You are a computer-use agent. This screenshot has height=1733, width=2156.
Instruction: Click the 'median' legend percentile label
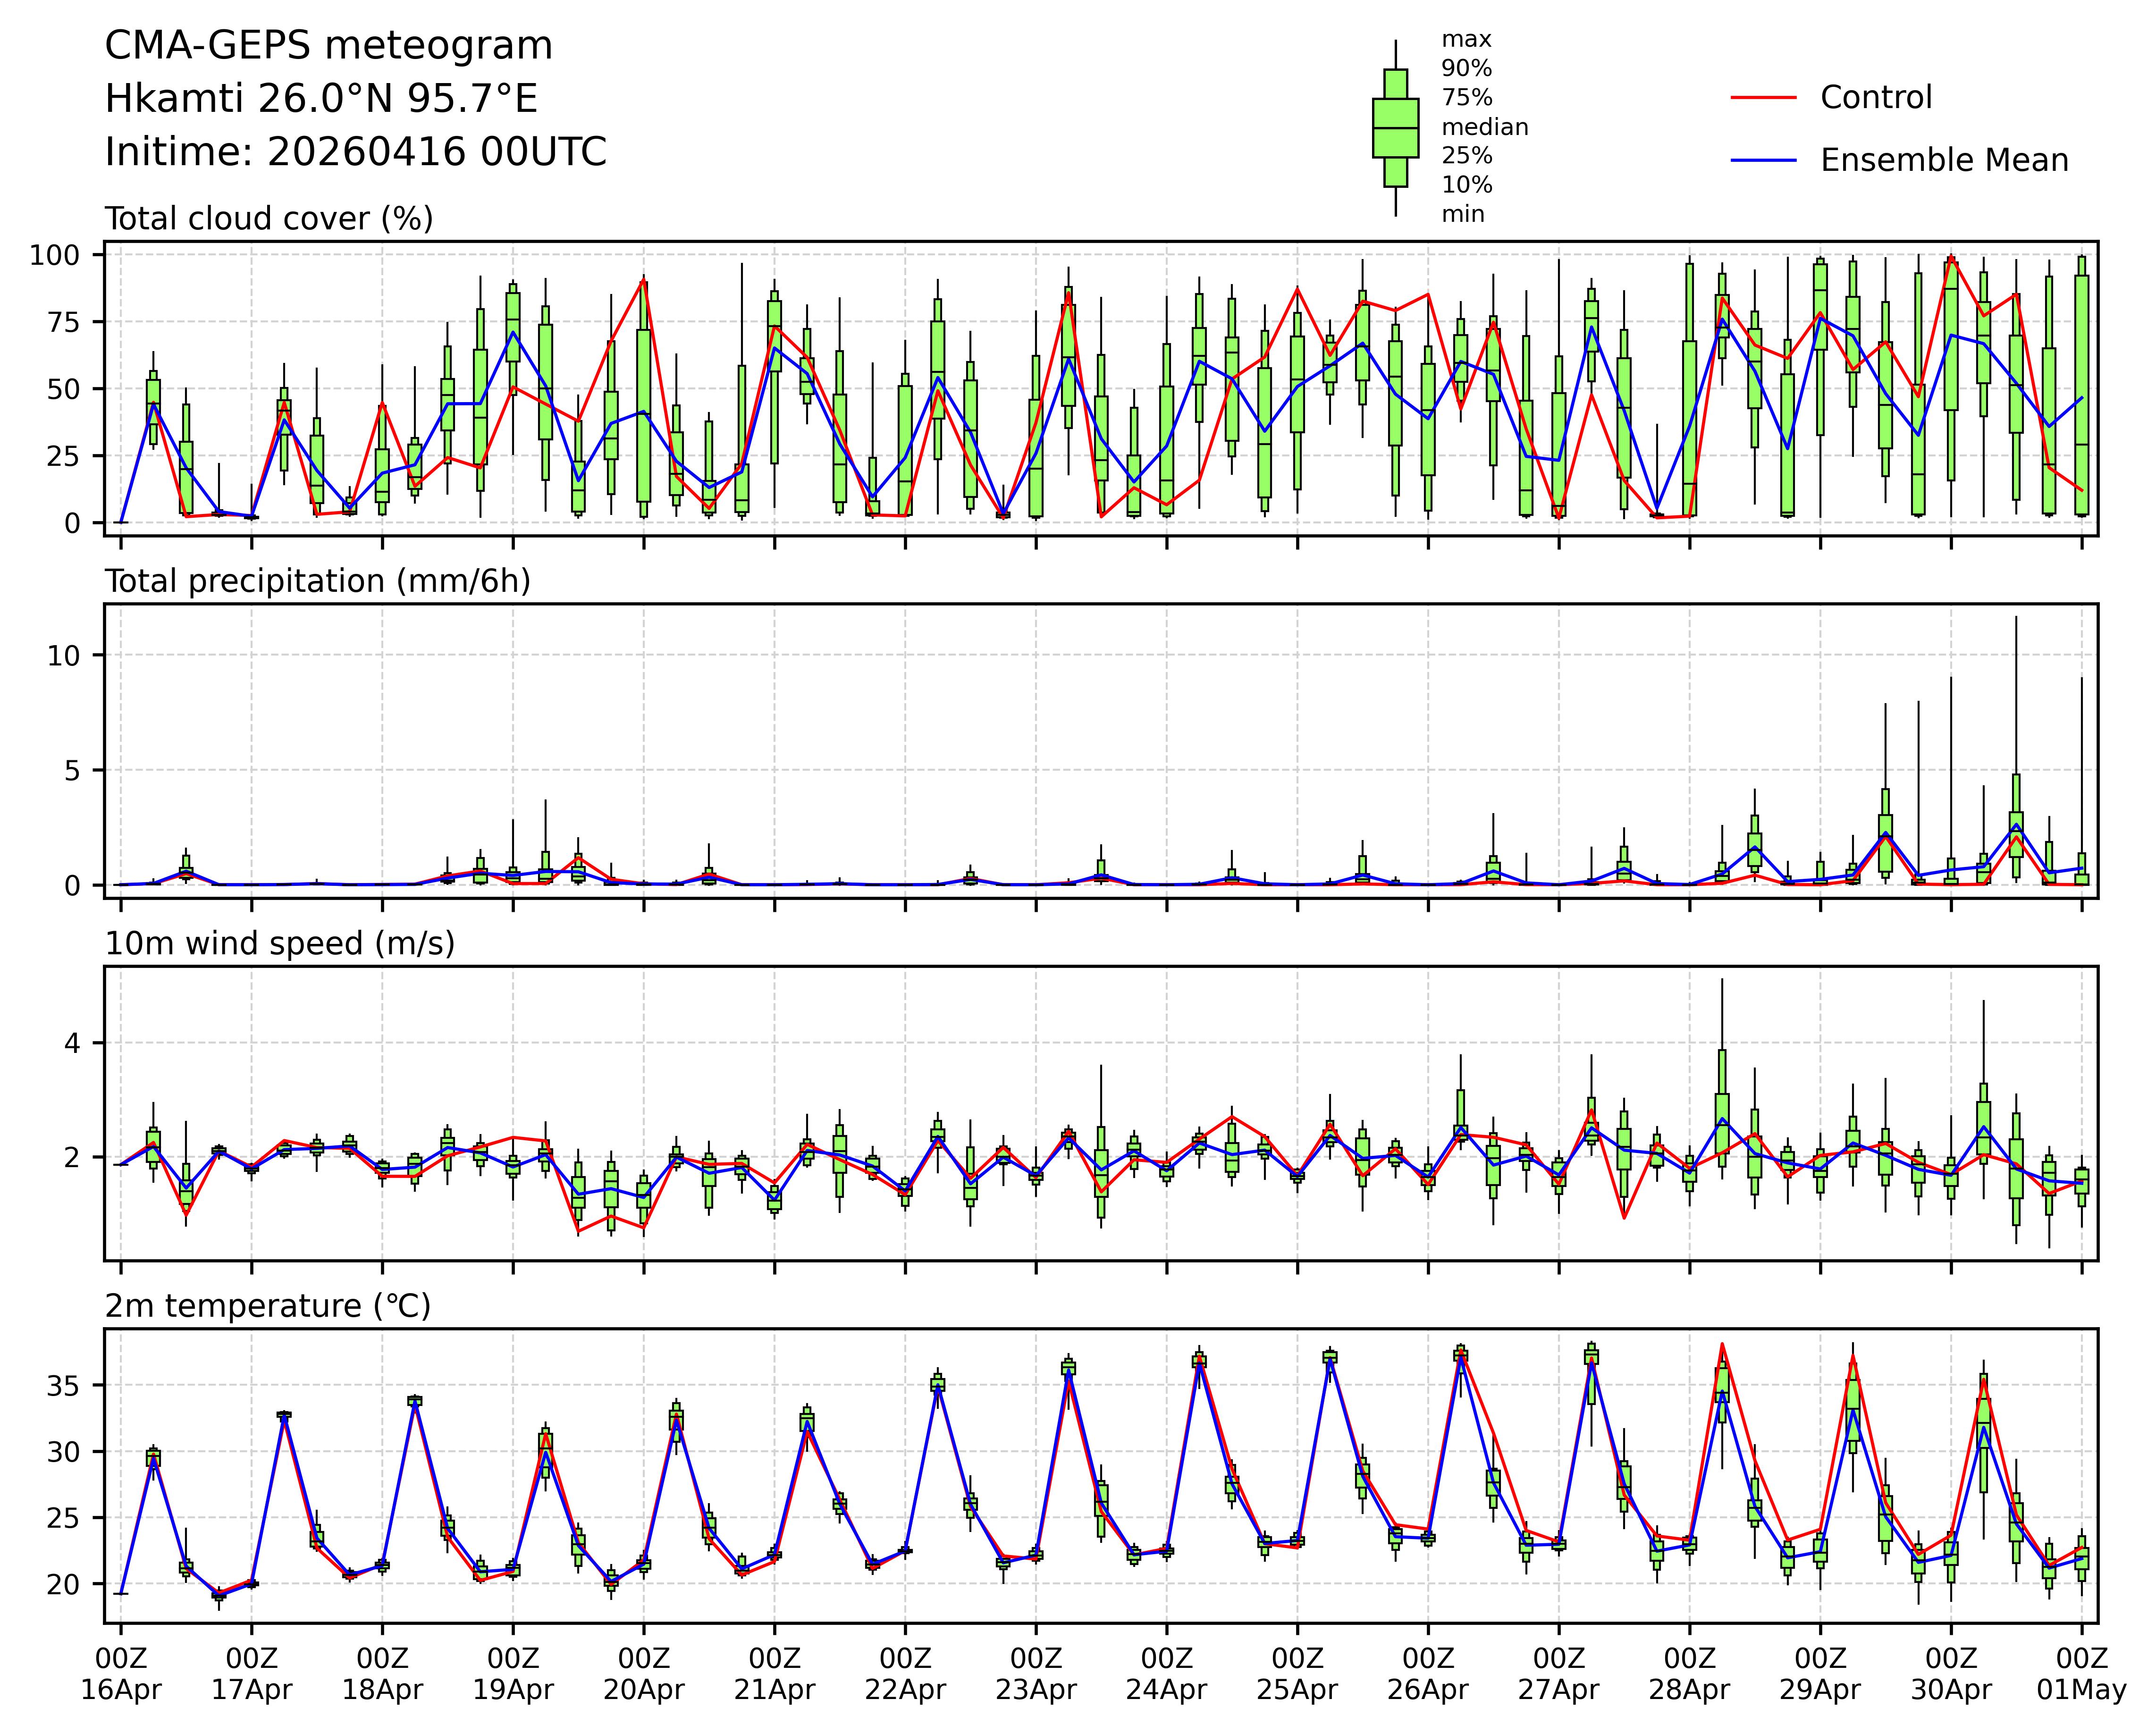click(1484, 127)
